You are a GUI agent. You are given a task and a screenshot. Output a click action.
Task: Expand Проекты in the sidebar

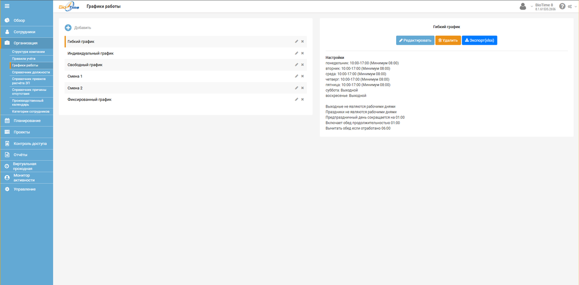(27, 132)
